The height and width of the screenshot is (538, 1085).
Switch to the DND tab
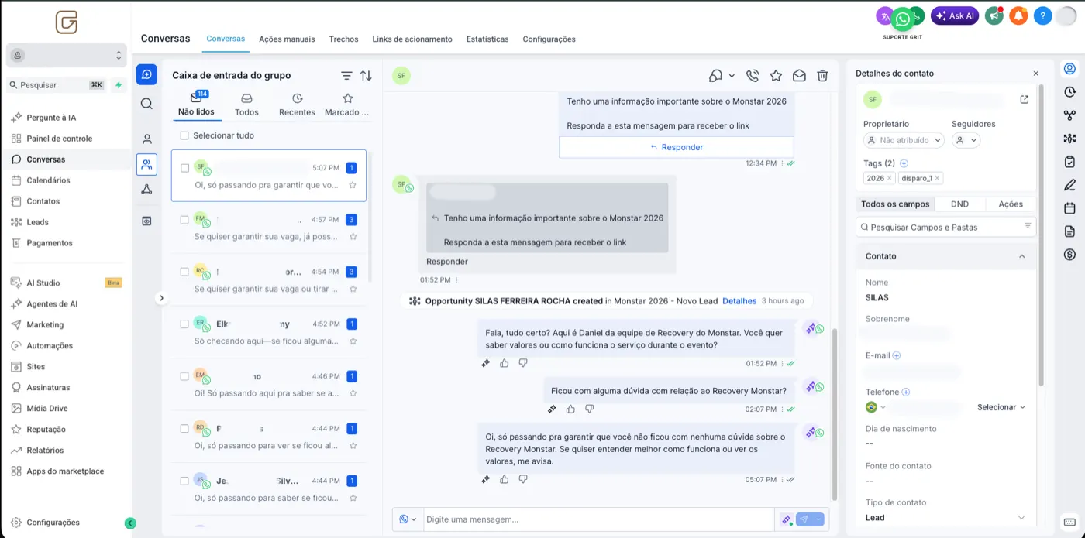click(x=959, y=204)
